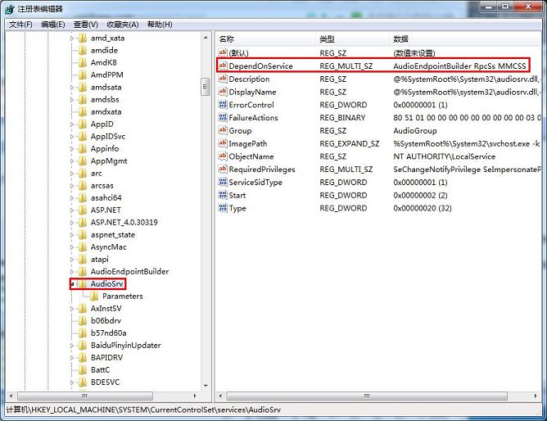This screenshot has width=547, height=421.
Task: Collapse the AudioSrv tree node
Action: pos(72,283)
